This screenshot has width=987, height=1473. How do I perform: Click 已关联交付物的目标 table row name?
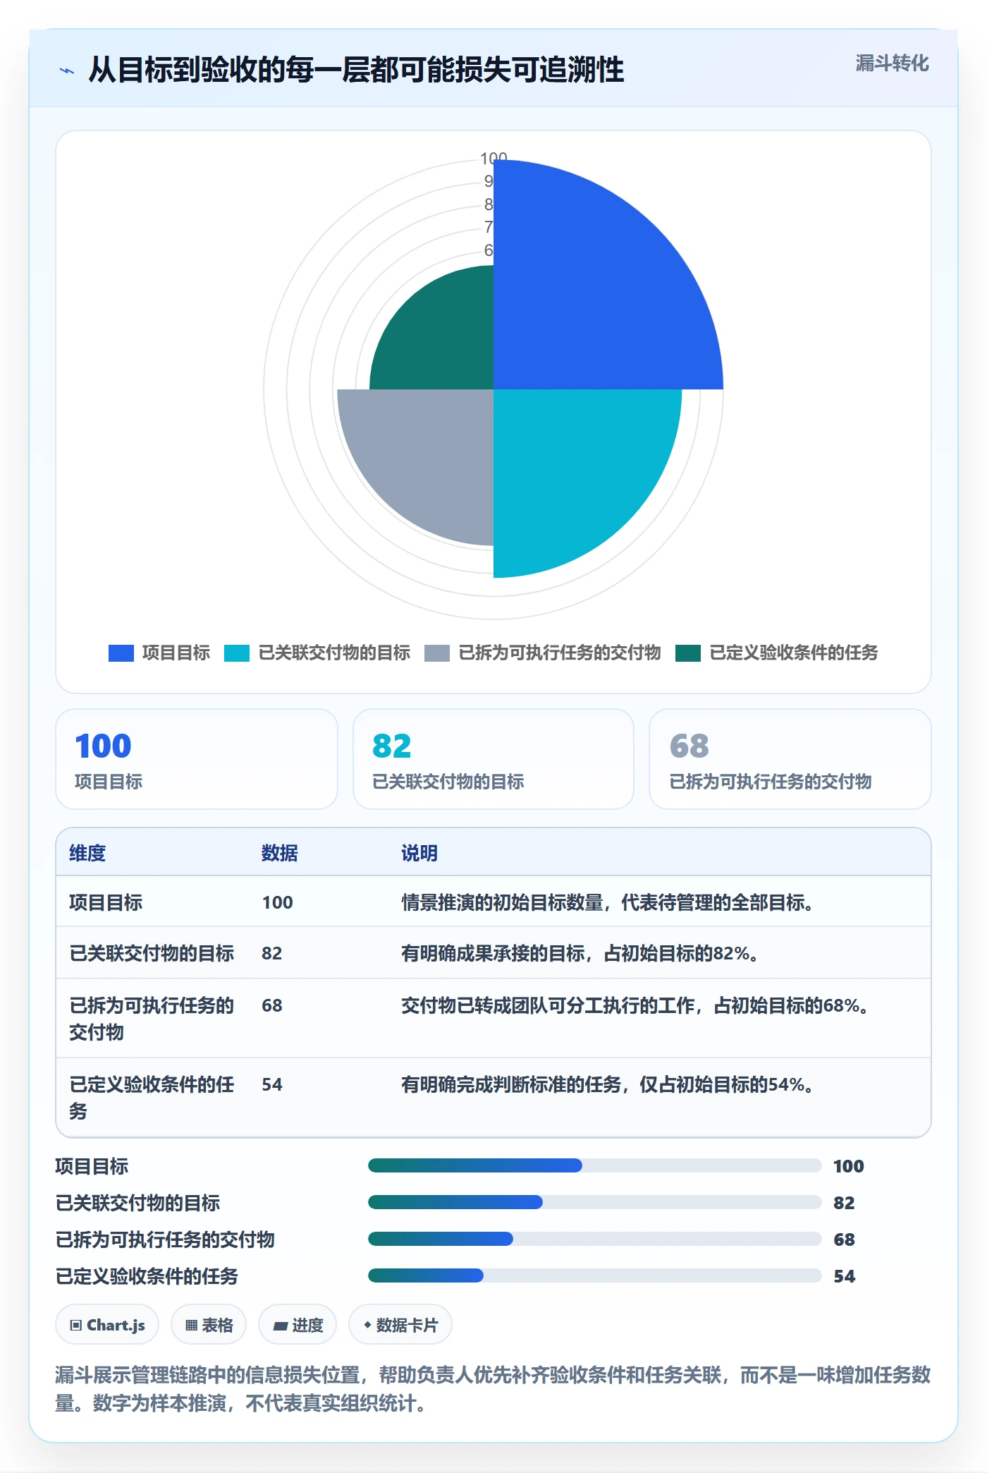pyautogui.click(x=152, y=953)
